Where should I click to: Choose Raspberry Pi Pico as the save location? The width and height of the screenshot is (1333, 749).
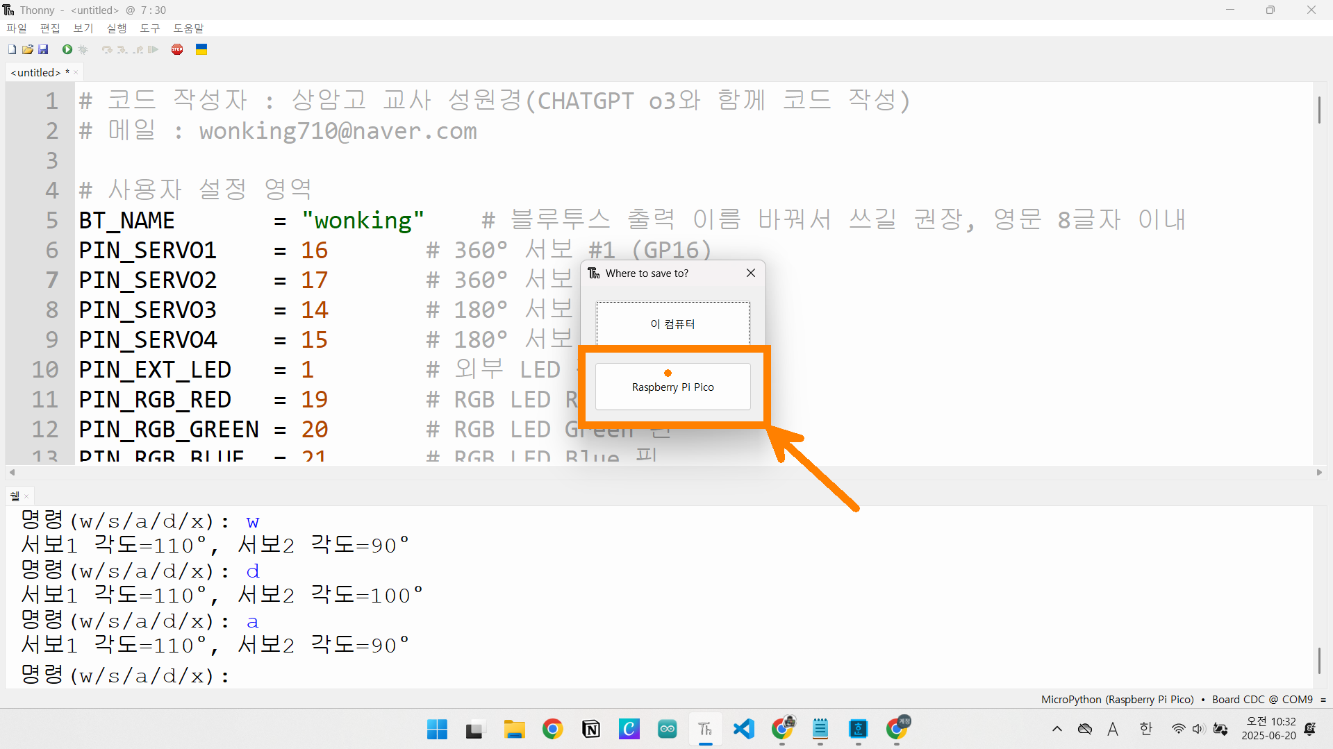point(672,386)
